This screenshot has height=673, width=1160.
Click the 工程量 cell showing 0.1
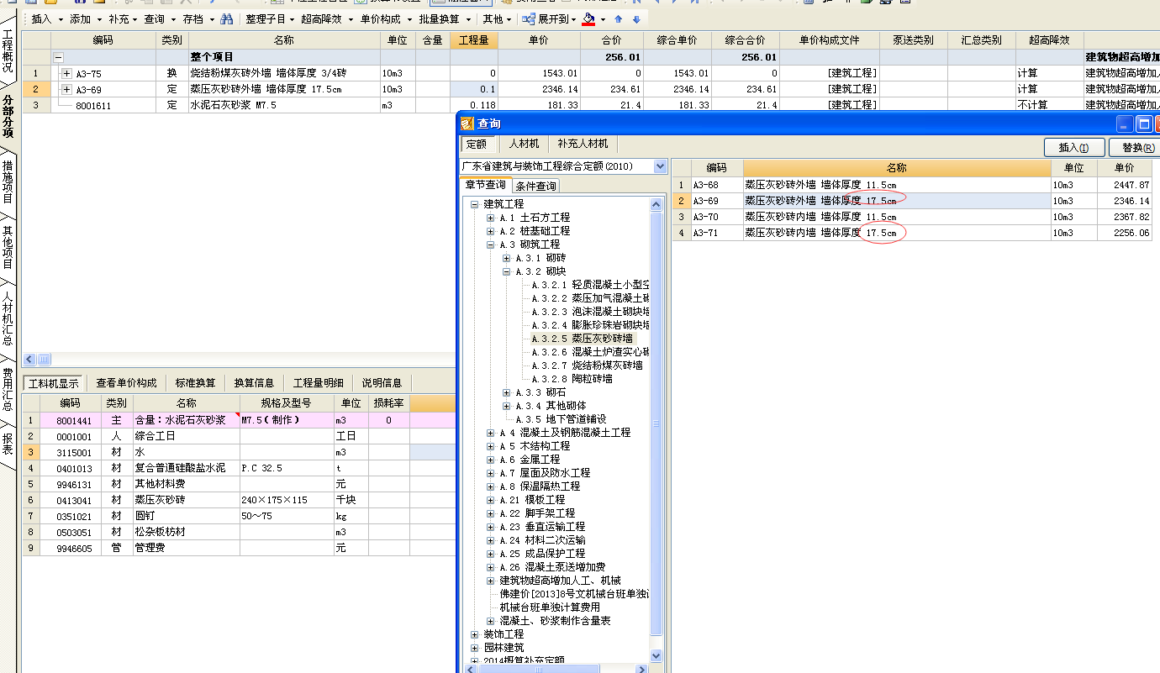pyautogui.click(x=475, y=89)
